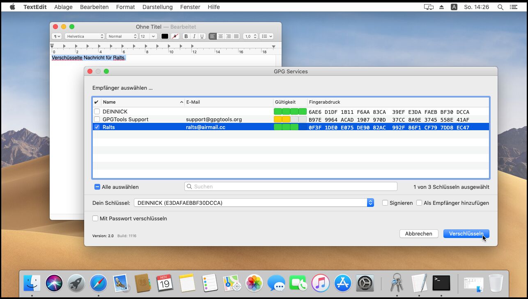528x299 pixels.
Task: Click the italic formatting button
Action: click(x=194, y=36)
